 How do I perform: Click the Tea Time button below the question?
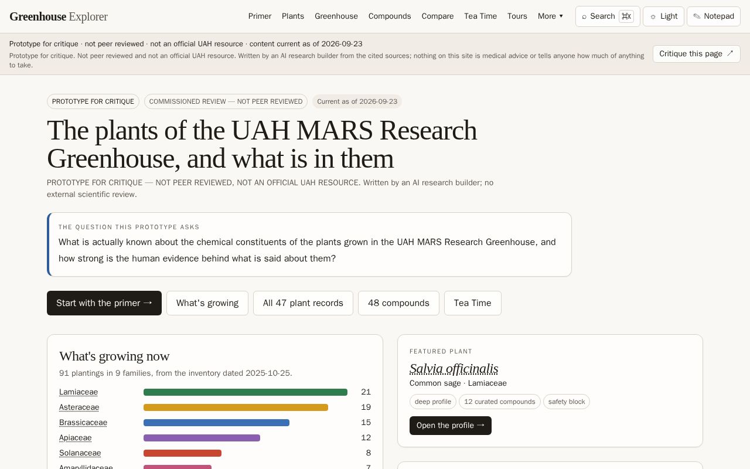coord(473,303)
